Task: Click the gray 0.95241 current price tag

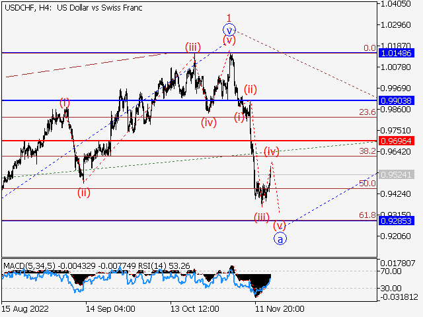Action: coord(397,174)
